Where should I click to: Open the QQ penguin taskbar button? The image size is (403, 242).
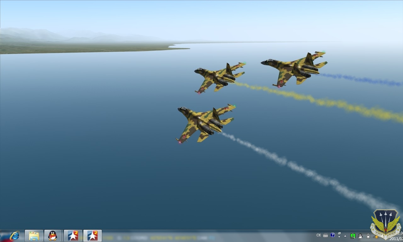pos(53,236)
